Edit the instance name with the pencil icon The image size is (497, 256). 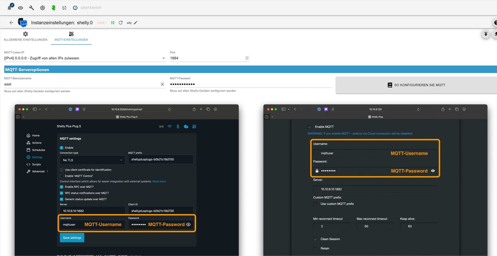point(135,23)
